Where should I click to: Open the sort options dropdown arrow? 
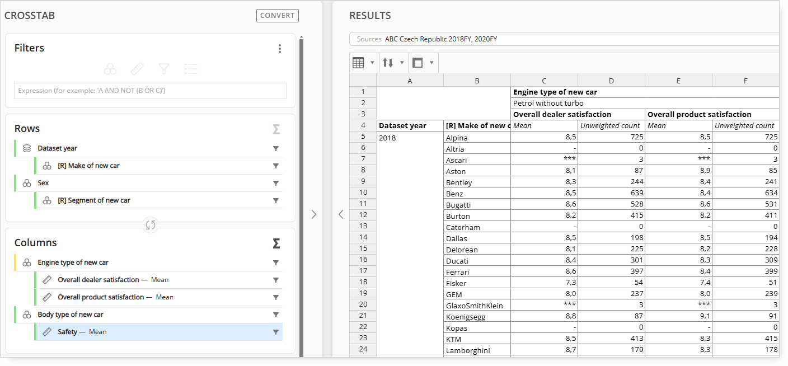point(402,63)
